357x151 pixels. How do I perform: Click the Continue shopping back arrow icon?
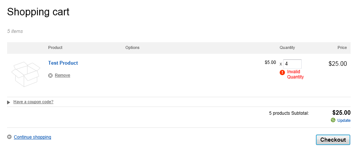9,137
